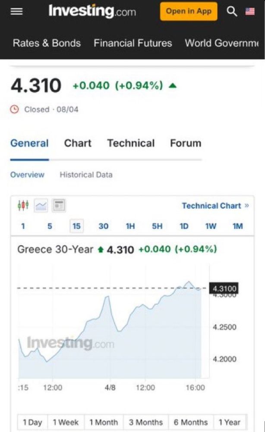Click the search magnifier icon
265x432 pixels.
[x=232, y=11]
